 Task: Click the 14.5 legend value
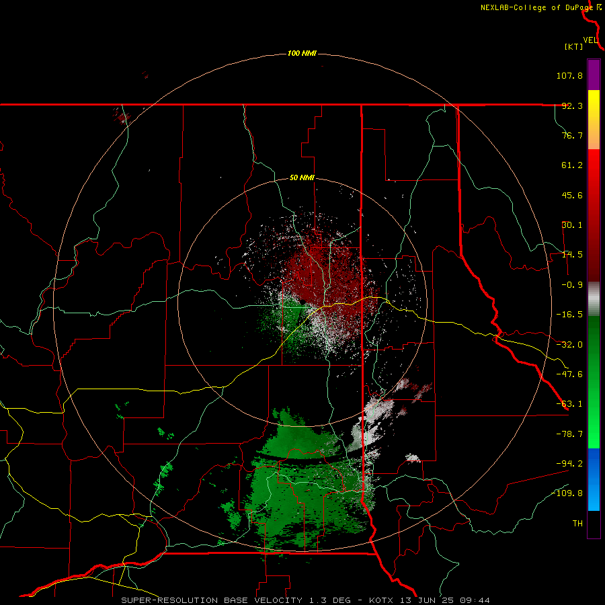click(x=572, y=255)
